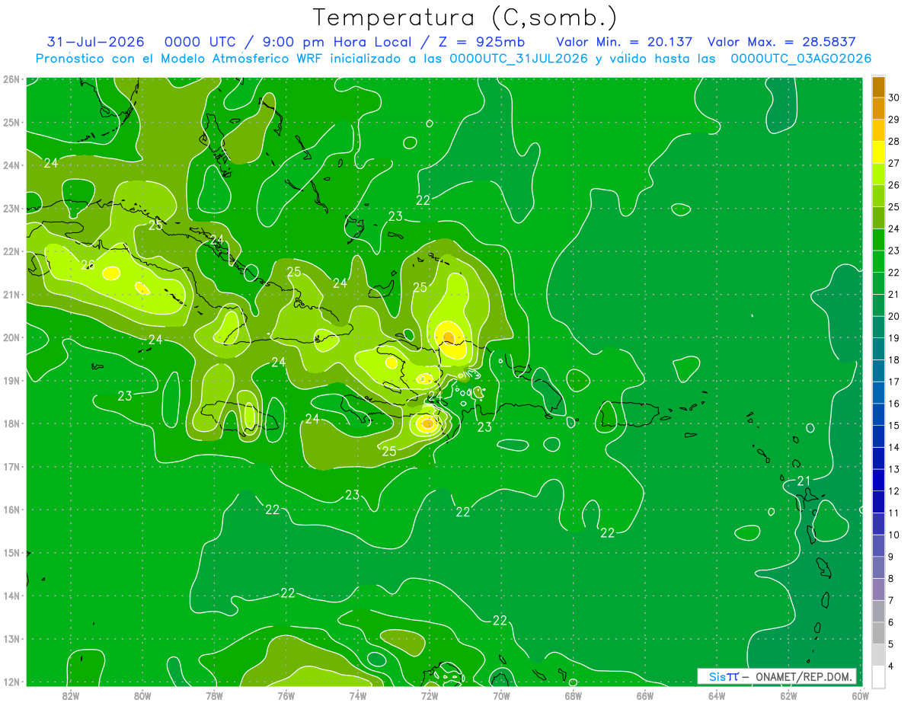The image size is (914, 706).
Task: Click the '18' label on color scale
Action: point(894,359)
